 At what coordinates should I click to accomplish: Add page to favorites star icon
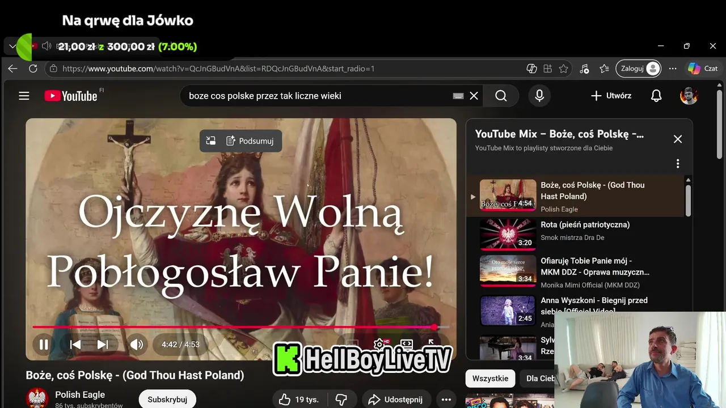point(563,69)
